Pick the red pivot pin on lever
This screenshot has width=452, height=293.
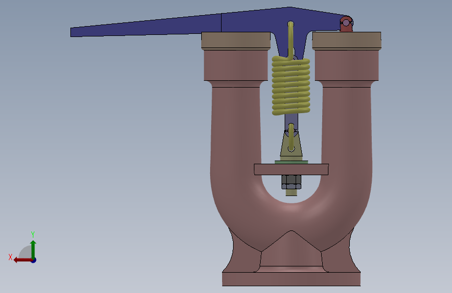[x=346, y=24]
